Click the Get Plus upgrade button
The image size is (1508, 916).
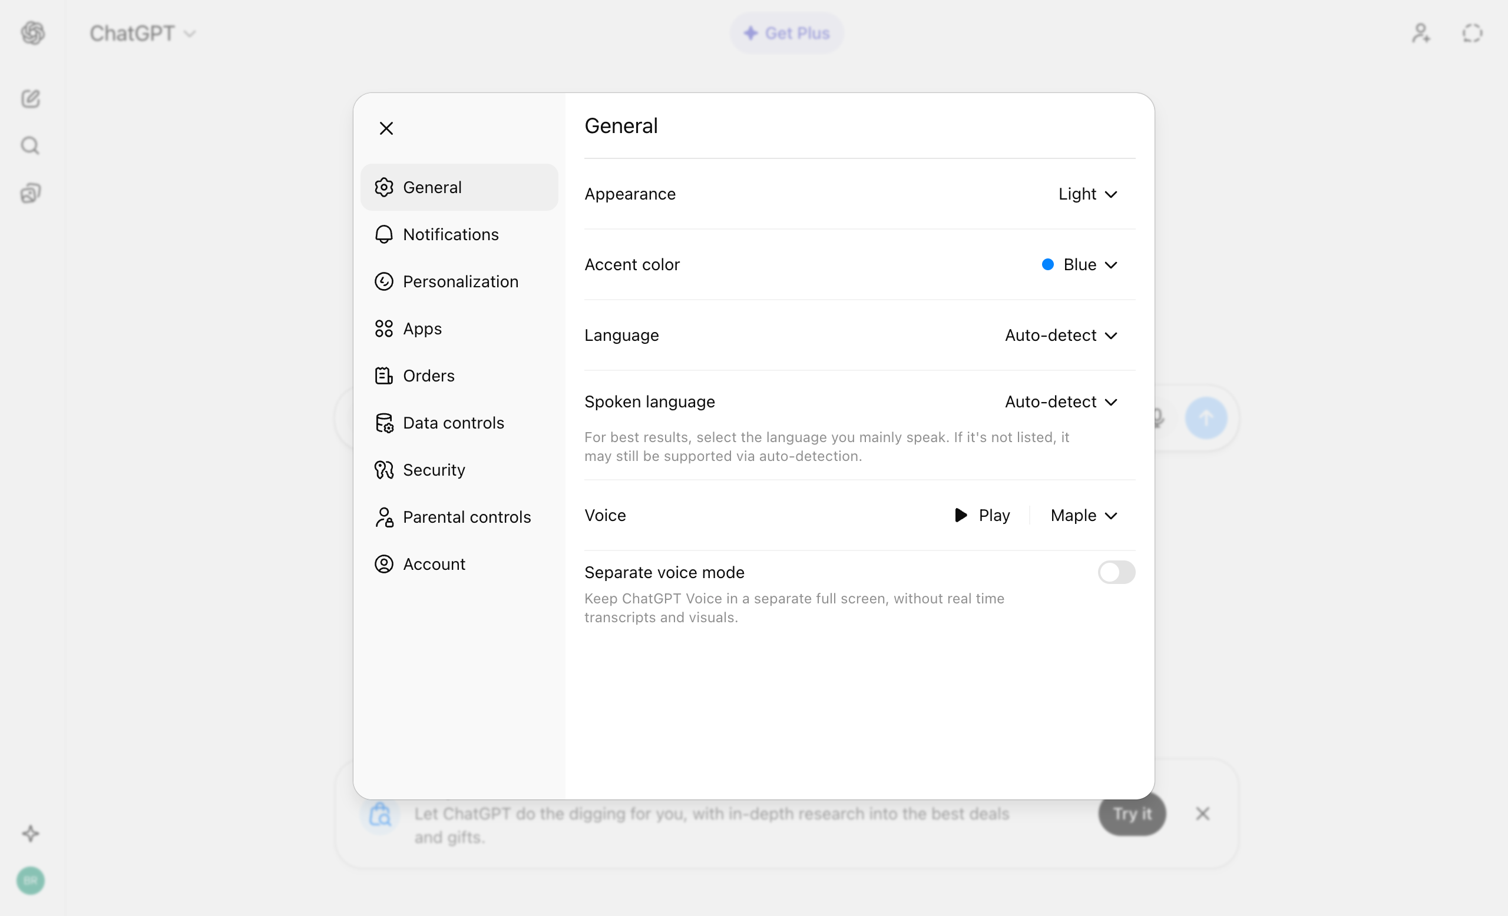click(x=786, y=33)
